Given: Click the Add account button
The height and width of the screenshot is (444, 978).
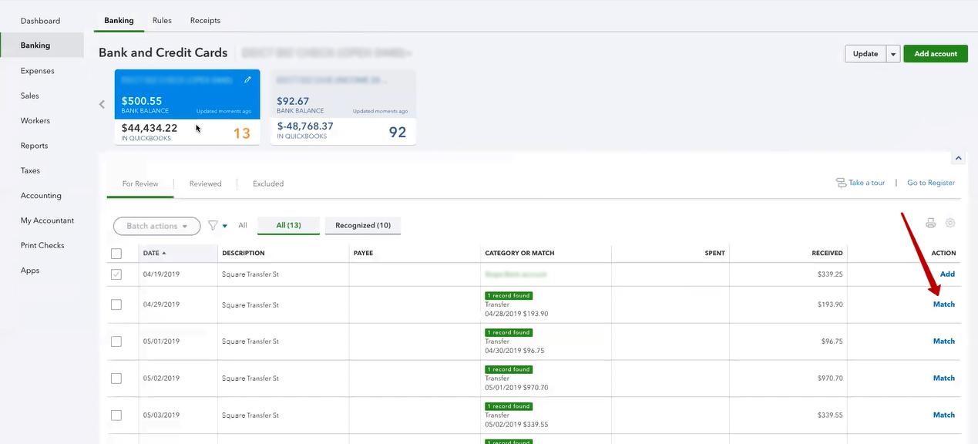Looking at the screenshot, I should point(936,54).
